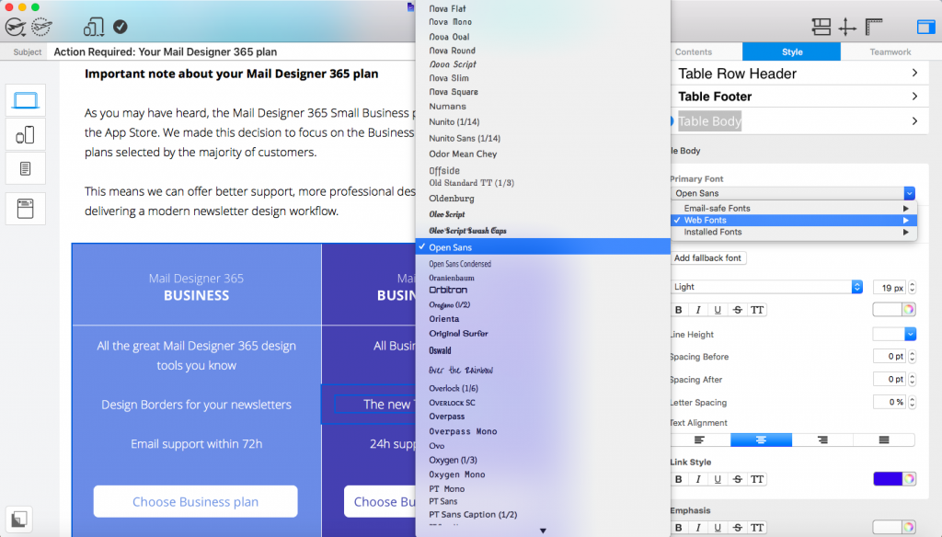Image resolution: width=942 pixels, height=537 pixels.
Task: Click the Letter Spacing 0 % field
Action: [x=890, y=403]
